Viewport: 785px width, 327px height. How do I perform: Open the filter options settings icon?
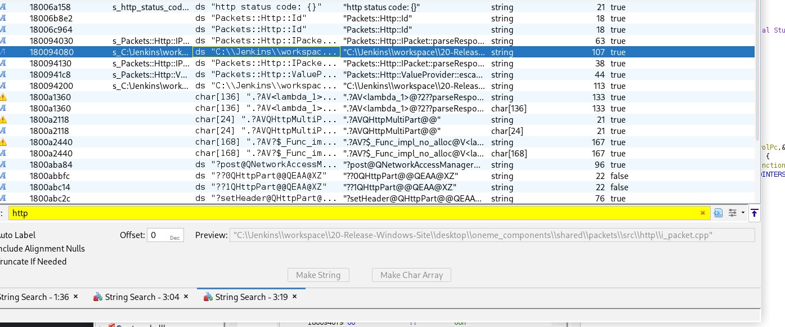(x=732, y=213)
